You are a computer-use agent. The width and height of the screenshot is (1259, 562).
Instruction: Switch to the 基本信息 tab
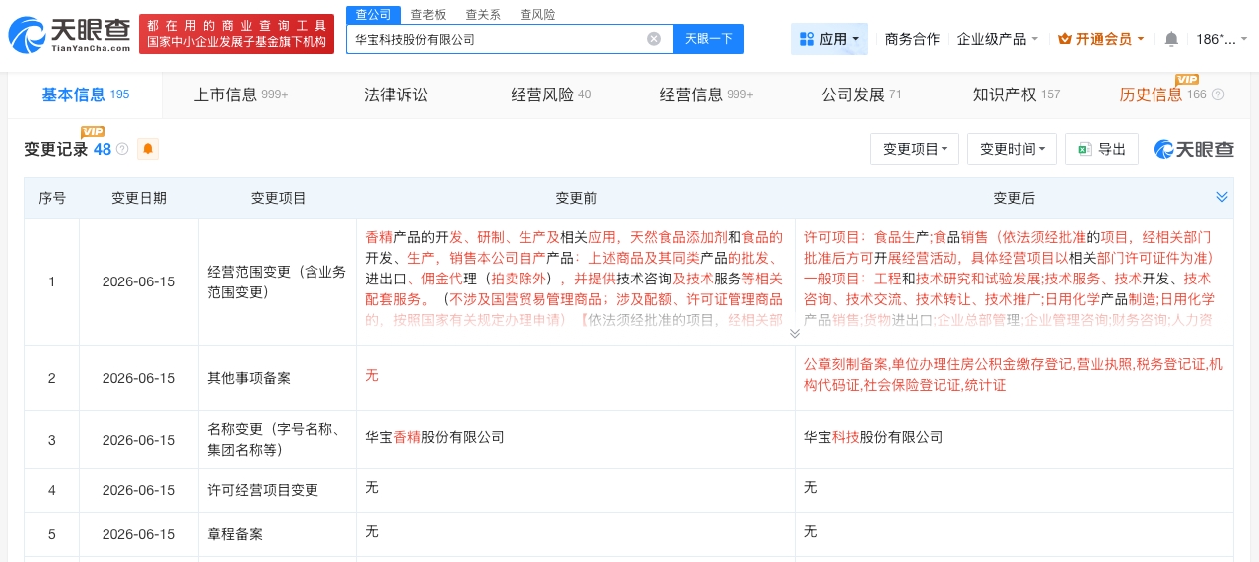click(x=85, y=95)
